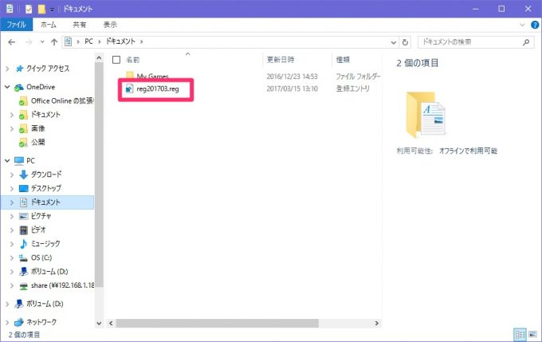Switch to large icons view icon
Viewport: 542px width, 342px height.
coord(533,335)
